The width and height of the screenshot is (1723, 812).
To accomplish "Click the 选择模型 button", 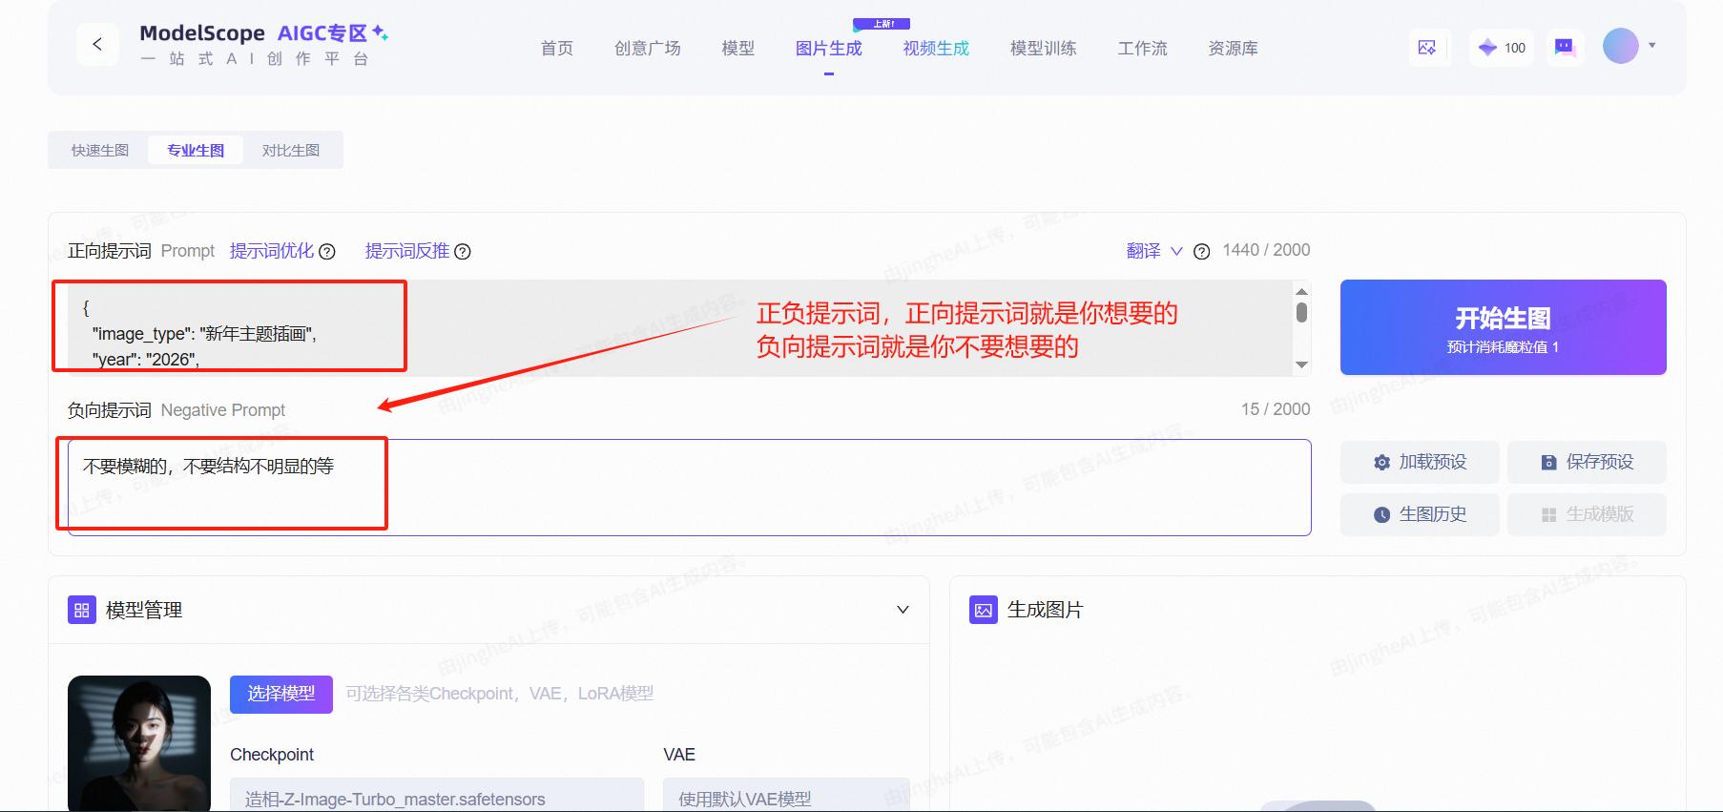I will pyautogui.click(x=281, y=694).
